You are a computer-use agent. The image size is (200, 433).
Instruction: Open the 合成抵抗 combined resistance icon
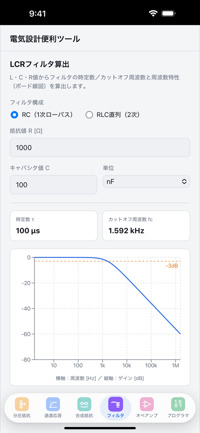(x=84, y=404)
